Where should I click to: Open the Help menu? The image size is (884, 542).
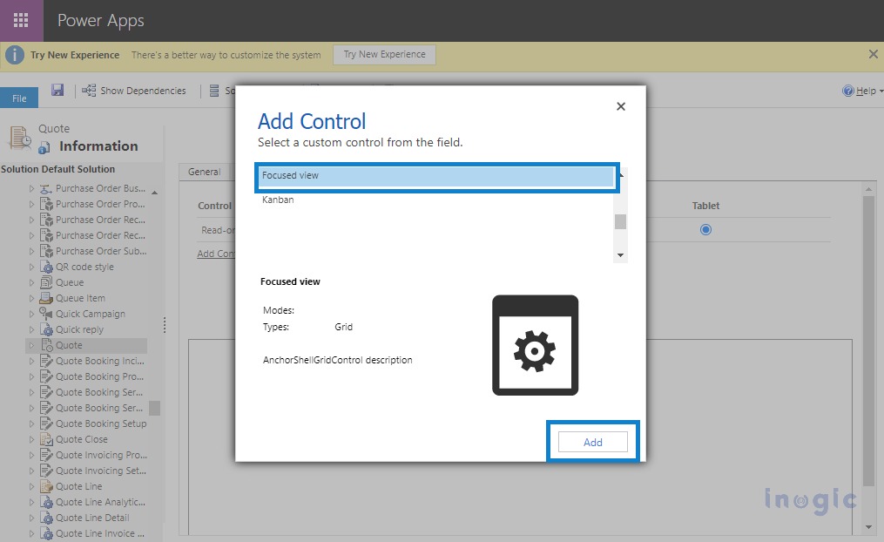[862, 91]
